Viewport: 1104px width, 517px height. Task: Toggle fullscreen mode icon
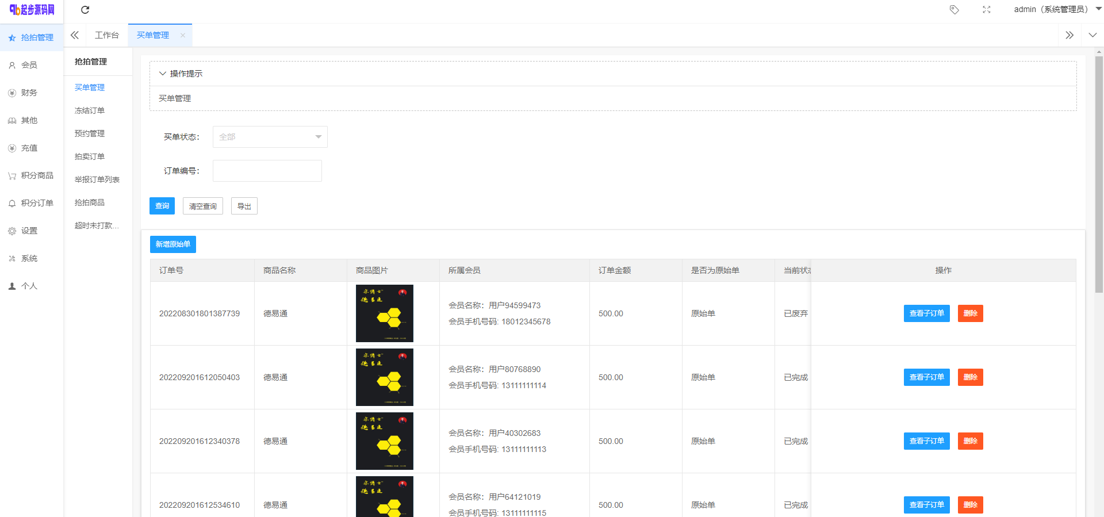[x=986, y=10]
